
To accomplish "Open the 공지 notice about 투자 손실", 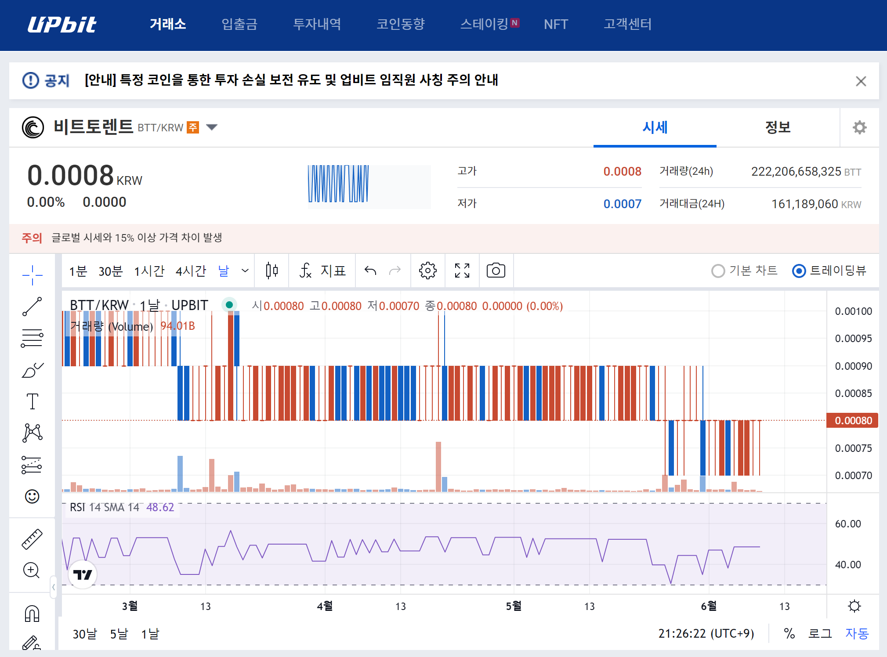I will coord(291,80).
